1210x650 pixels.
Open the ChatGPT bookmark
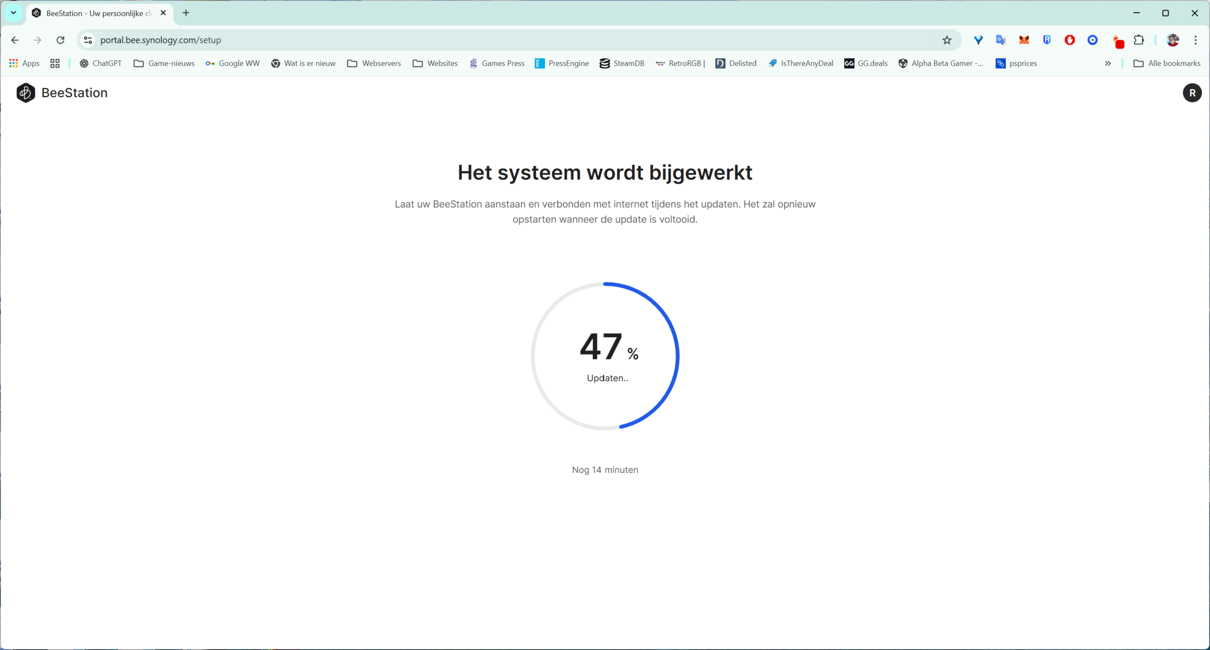tap(101, 63)
